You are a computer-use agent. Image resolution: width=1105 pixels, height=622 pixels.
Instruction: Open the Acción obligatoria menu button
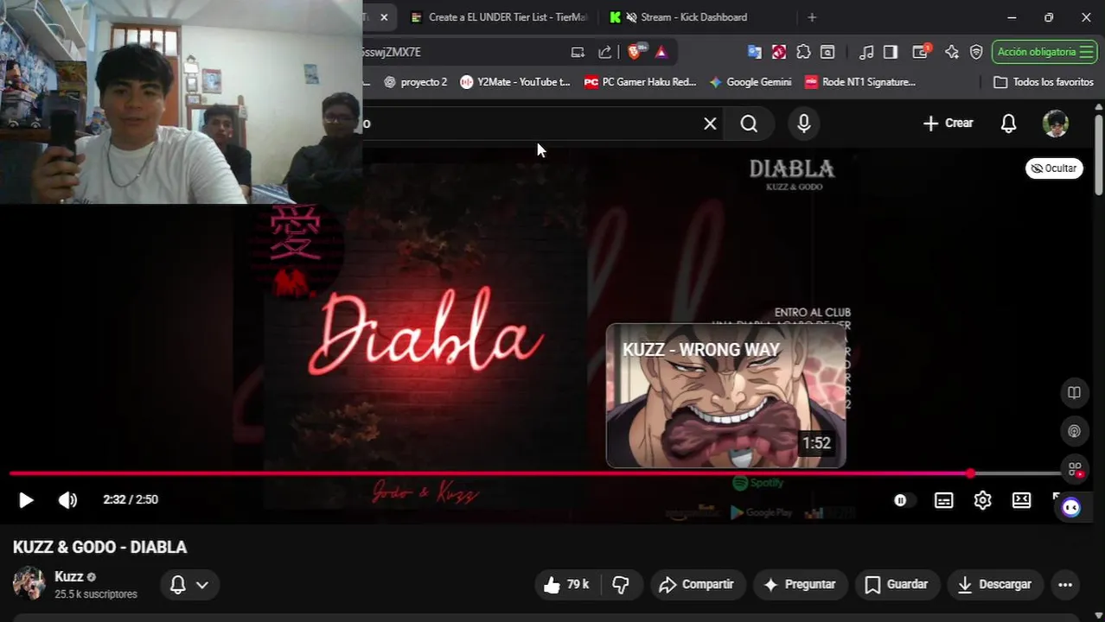click(1044, 52)
